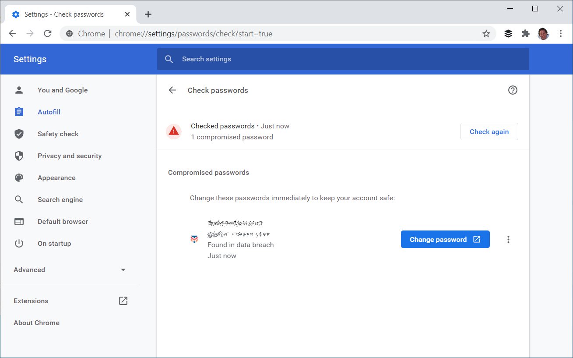The height and width of the screenshot is (358, 573).
Task: Click the profile avatar in toolbar
Action: 543,34
